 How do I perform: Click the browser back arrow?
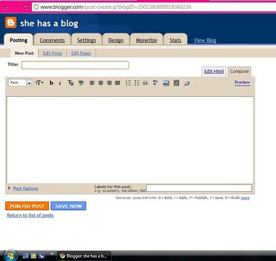(6, 7)
